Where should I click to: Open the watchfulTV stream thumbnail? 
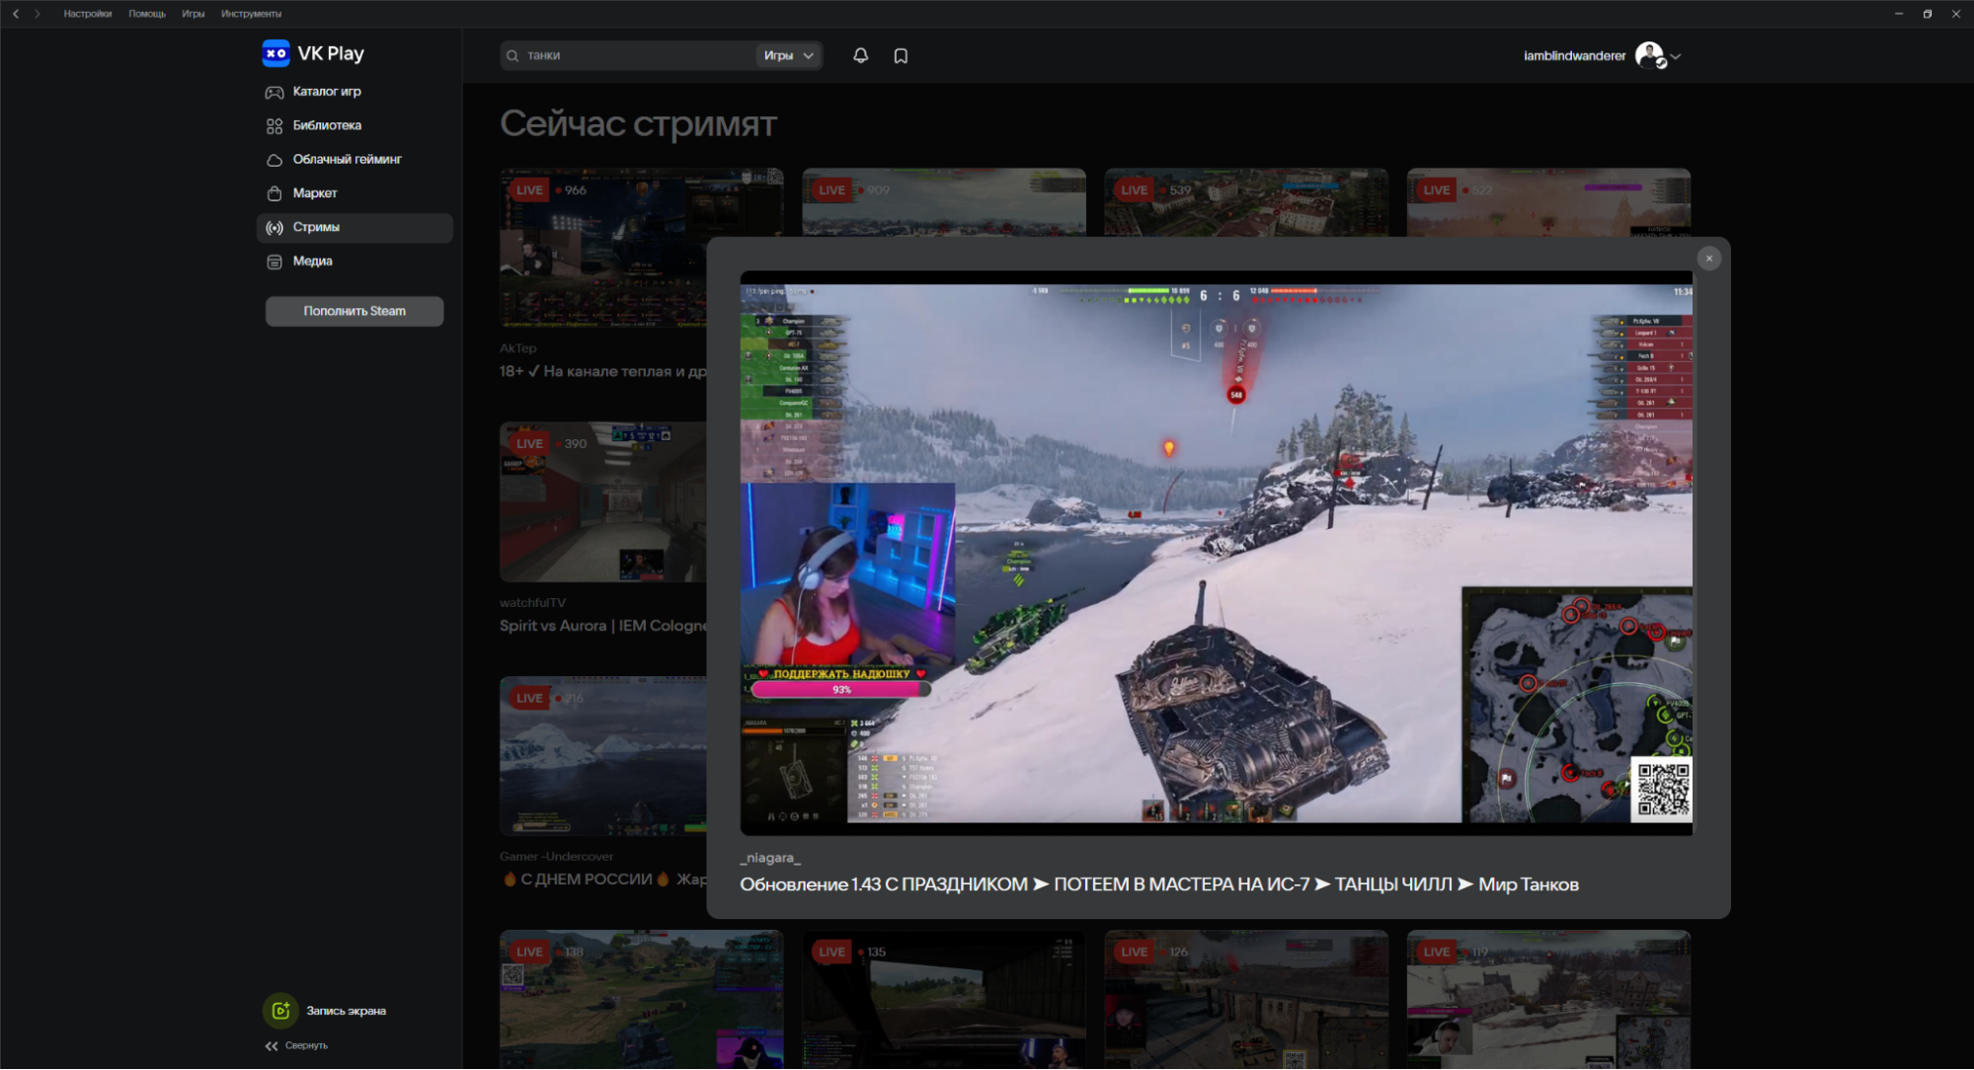(603, 501)
